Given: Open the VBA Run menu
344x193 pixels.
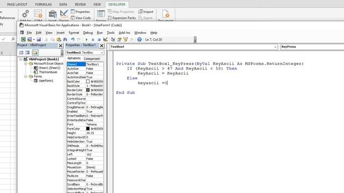Looking at the screenshot, I should point(99,33).
